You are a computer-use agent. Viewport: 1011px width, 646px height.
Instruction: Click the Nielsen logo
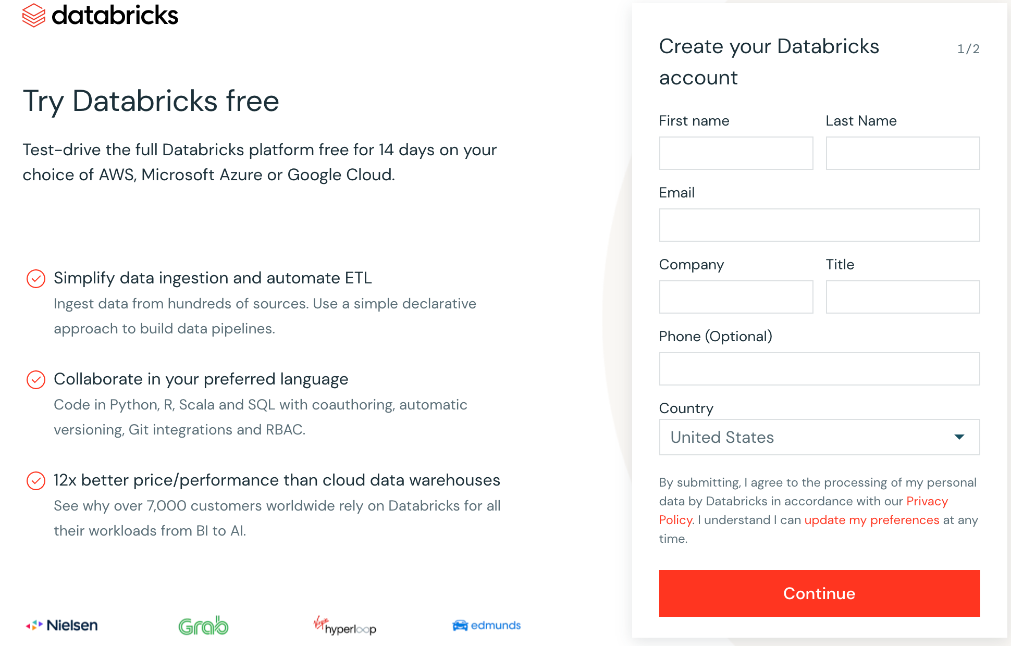coord(62,625)
